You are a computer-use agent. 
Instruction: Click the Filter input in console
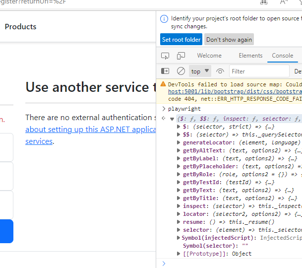tap(259, 71)
